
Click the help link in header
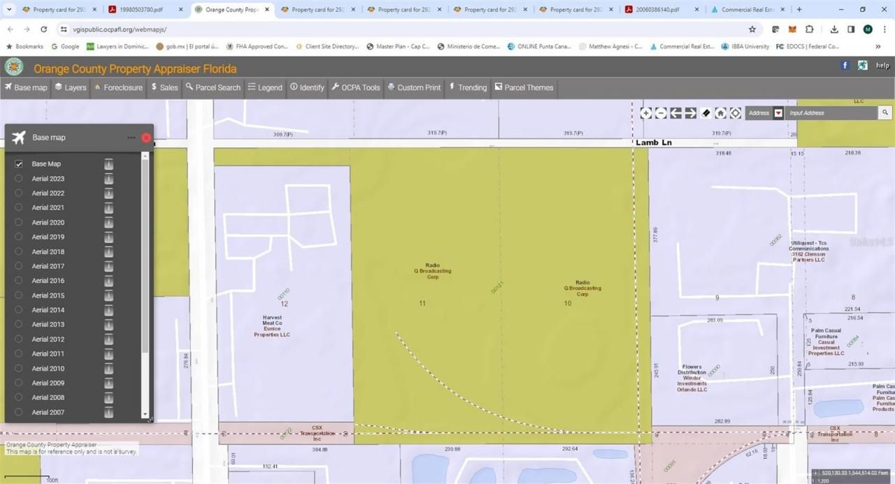coord(882,66)
